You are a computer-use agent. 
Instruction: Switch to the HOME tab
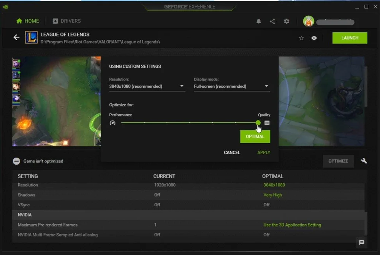pyautogui.click(x=27, y=21)
